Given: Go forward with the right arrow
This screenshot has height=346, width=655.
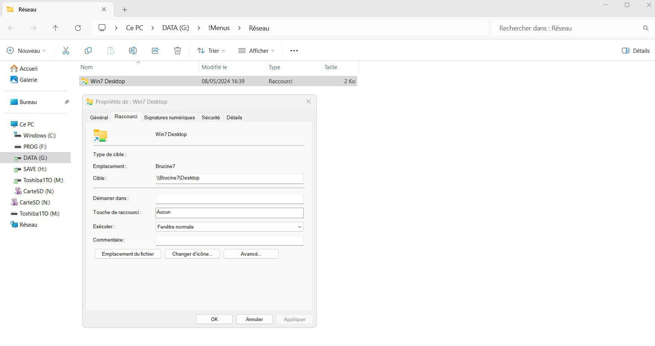Looking at the screenshot, I should pyautogui.click(x=33, y=28).
